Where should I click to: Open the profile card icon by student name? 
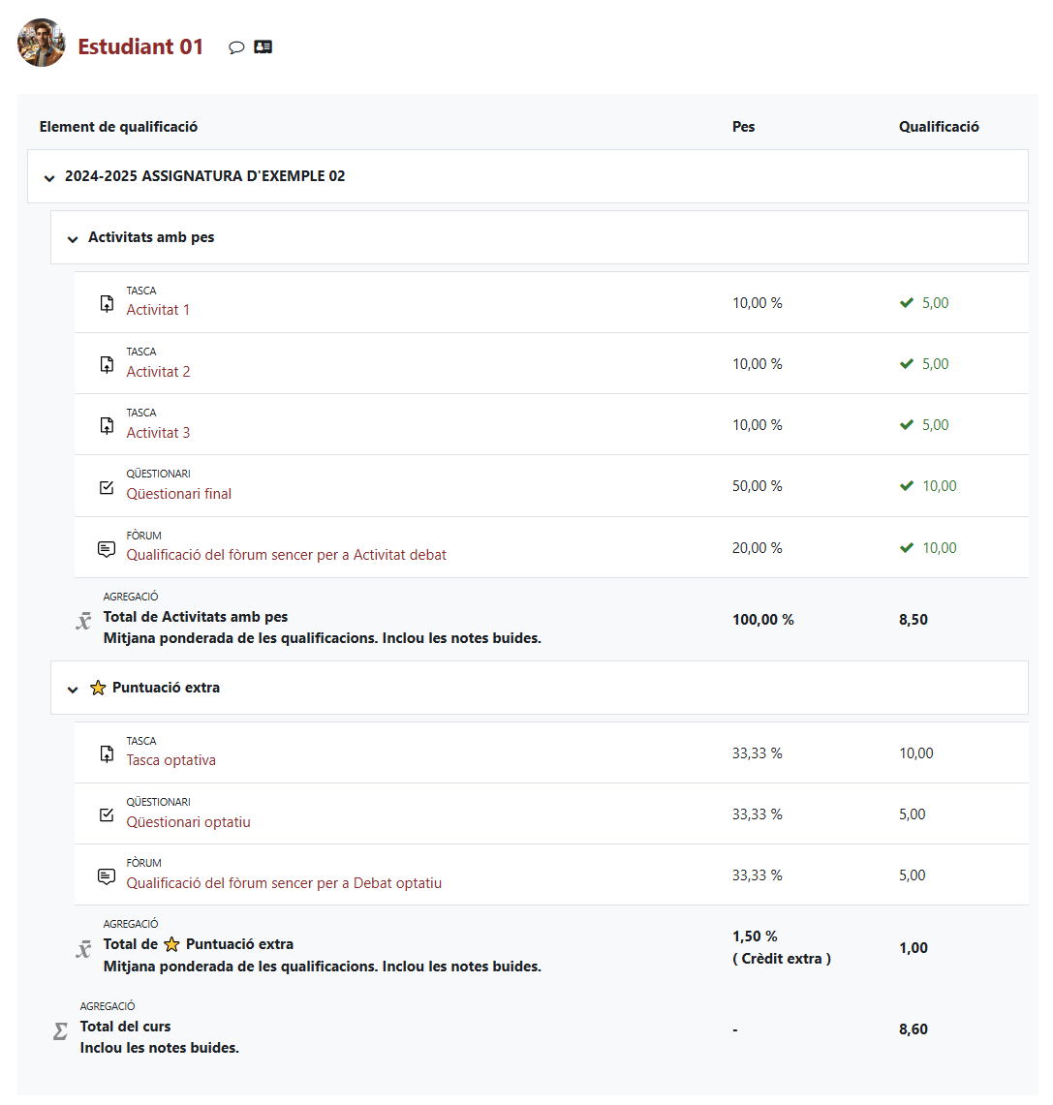point(263,46)
